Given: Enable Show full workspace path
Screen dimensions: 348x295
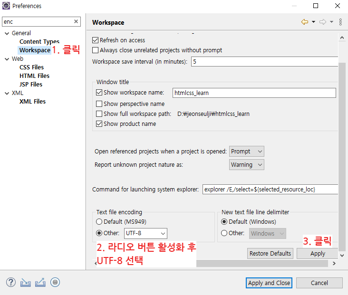Looking at the screenshot, I should tap(99, 114).
